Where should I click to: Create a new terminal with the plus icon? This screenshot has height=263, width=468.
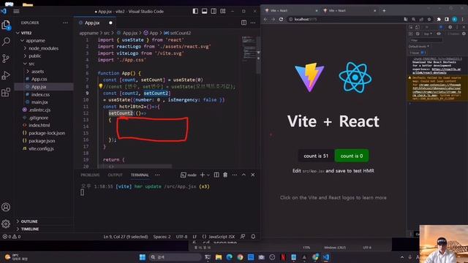point(203,175)
